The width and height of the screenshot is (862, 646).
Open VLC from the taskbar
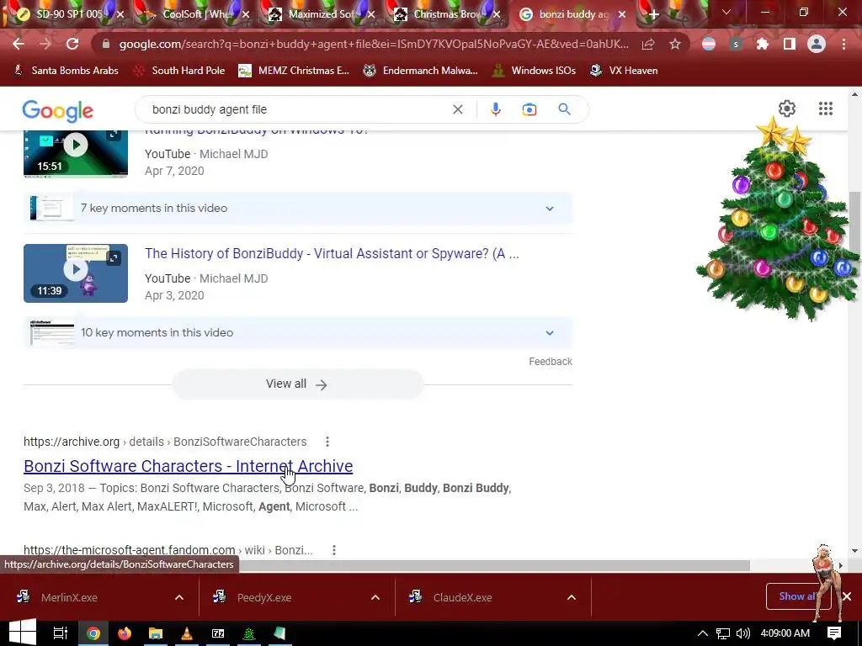point(187,633)
